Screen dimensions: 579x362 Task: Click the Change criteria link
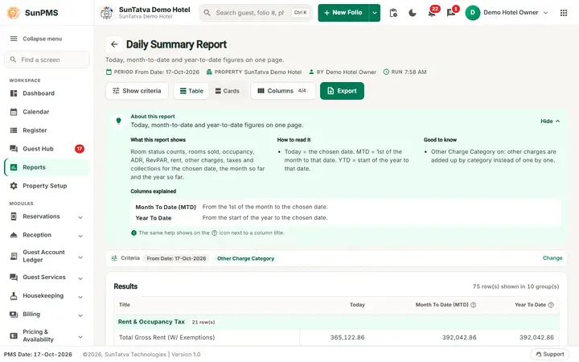(552, 258)
